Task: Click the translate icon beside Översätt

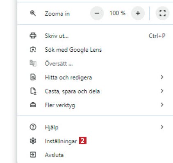Action: click(x=33, y=63)
